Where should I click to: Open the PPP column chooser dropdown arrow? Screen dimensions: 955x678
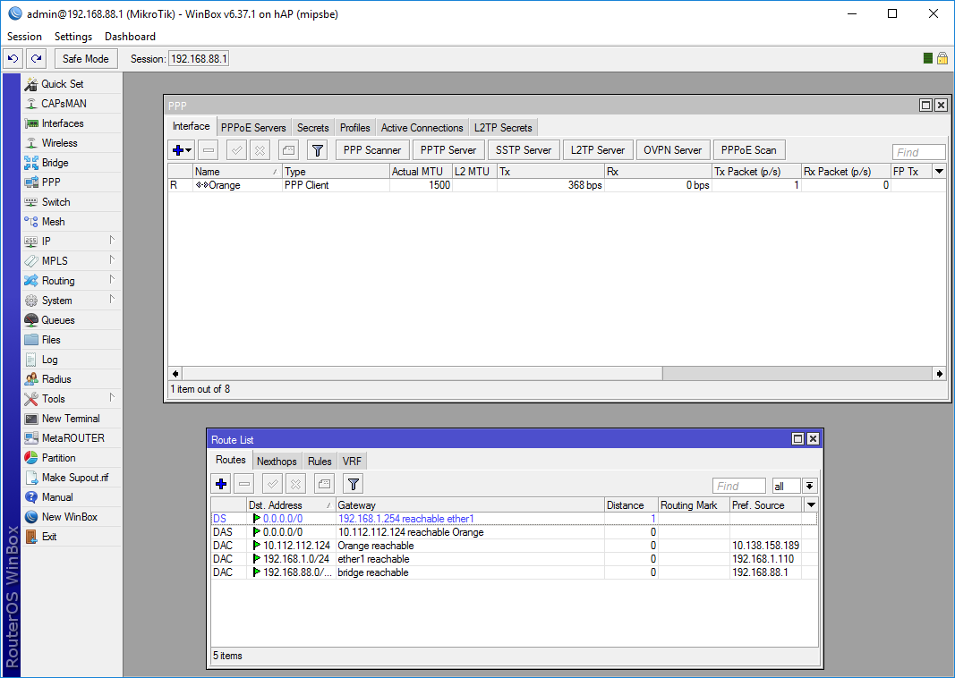point(939,172)
